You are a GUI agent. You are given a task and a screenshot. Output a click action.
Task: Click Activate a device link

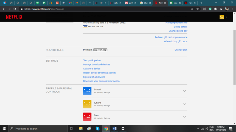click(92, 69)
